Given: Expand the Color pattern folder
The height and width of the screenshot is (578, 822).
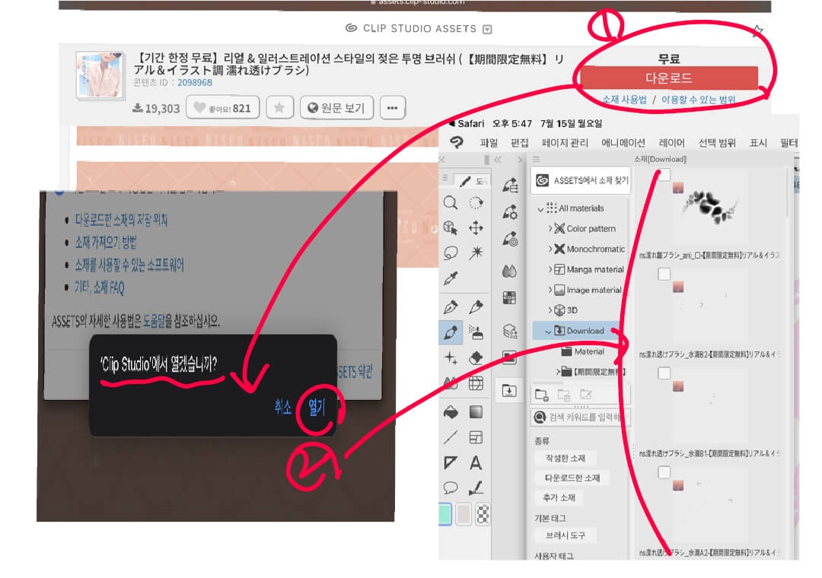Looking at the screenshot, I should [x=550, y=228].
